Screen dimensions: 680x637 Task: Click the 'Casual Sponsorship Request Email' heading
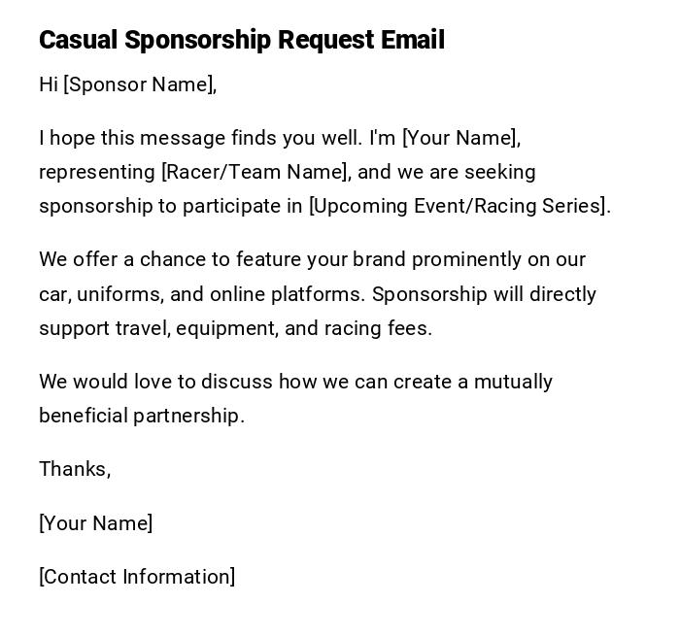coord(242,40)
